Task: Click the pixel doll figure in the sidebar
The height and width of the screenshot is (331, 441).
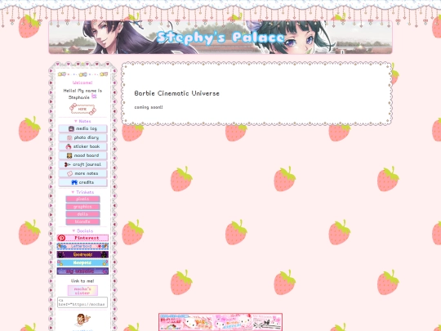Action: click(83, 320)
